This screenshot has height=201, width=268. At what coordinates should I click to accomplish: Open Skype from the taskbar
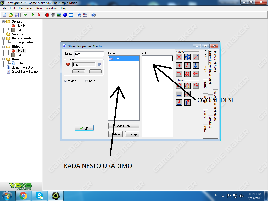[x=40, y=196]
